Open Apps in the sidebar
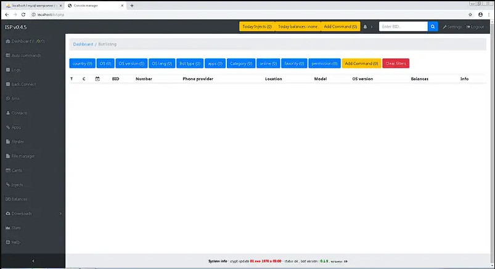Image resolution: width=495 pixels, height=269 pixels. tap(14, 127)
